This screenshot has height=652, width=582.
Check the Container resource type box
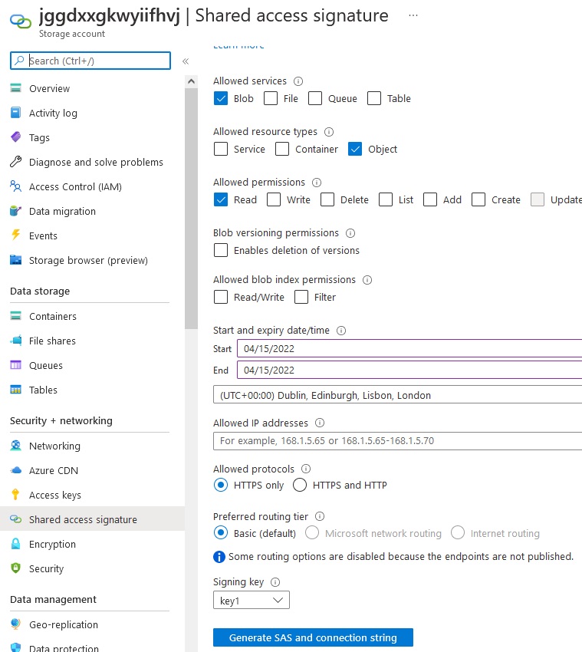click(x=282, y=149)
